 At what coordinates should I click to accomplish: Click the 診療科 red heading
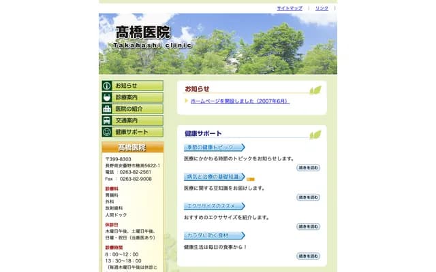(x=112, y=189)
